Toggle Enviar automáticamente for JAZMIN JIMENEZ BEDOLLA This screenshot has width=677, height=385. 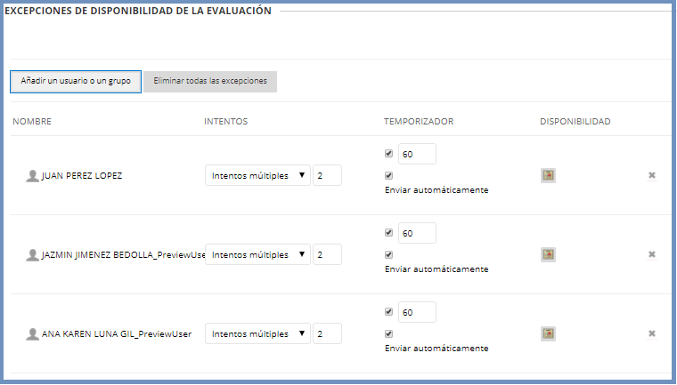coord(388,254)
